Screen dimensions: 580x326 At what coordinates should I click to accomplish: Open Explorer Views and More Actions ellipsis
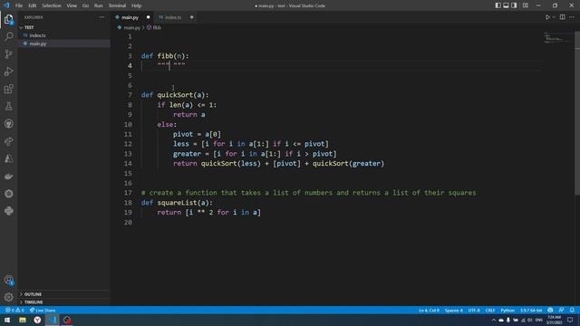point(101,17)
